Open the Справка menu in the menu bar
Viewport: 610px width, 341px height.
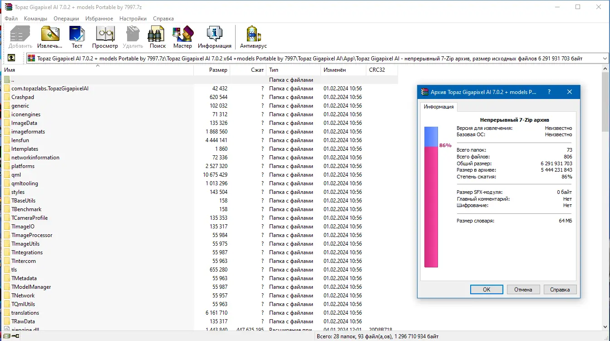point(163,19)
